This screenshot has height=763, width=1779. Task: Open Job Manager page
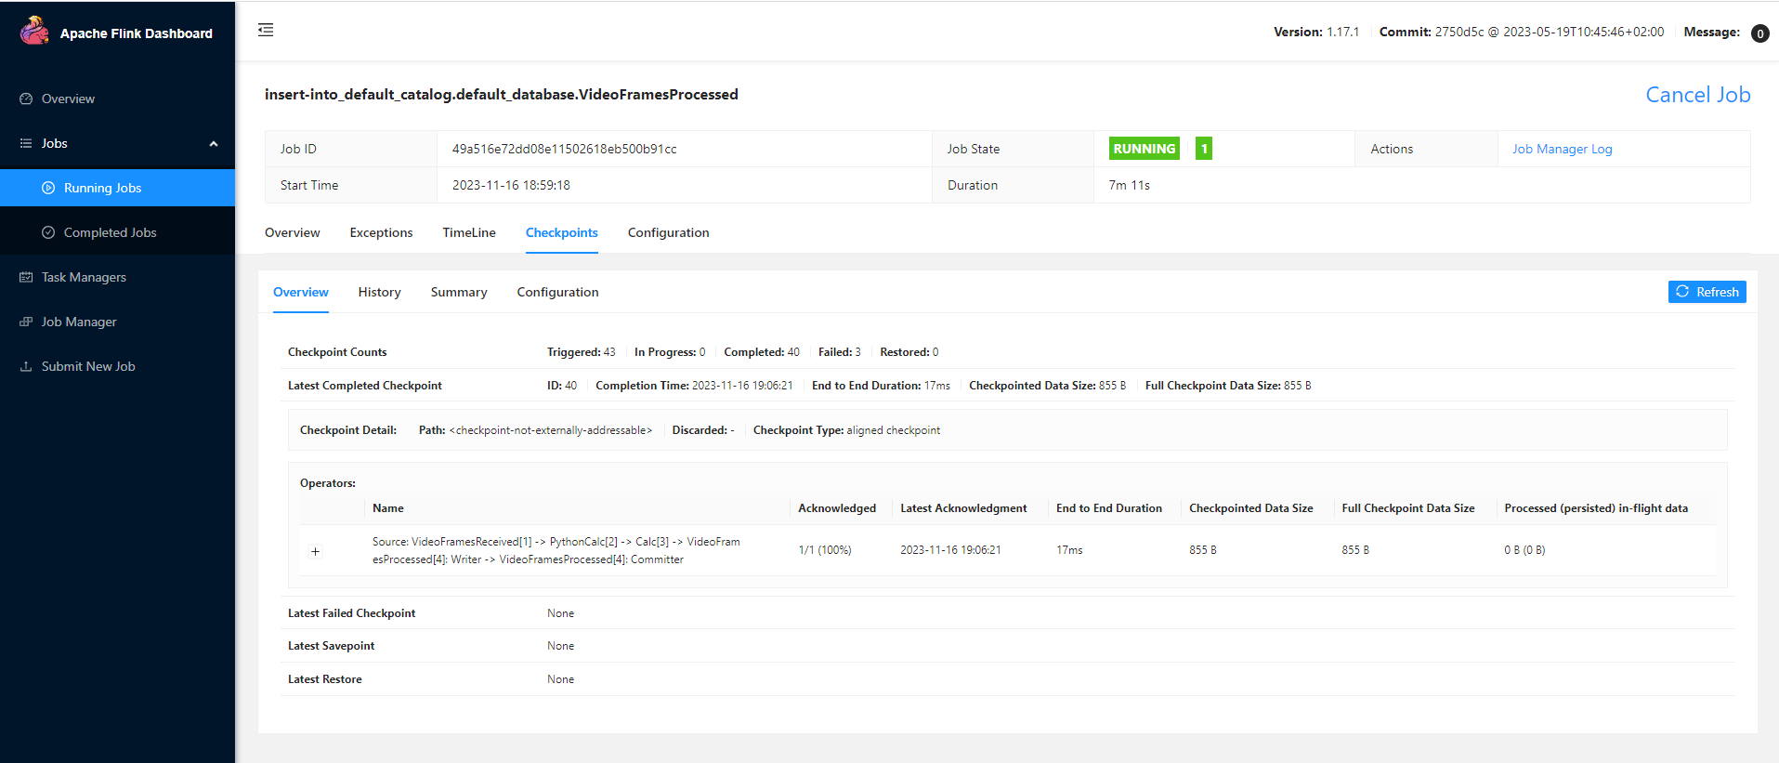coord(117,322)
